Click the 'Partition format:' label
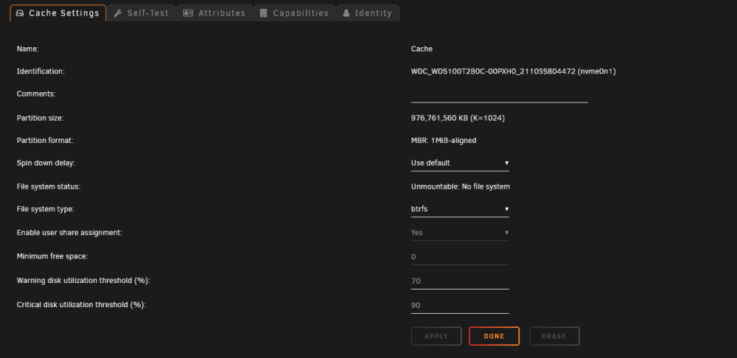 click(x=45, y=140)
